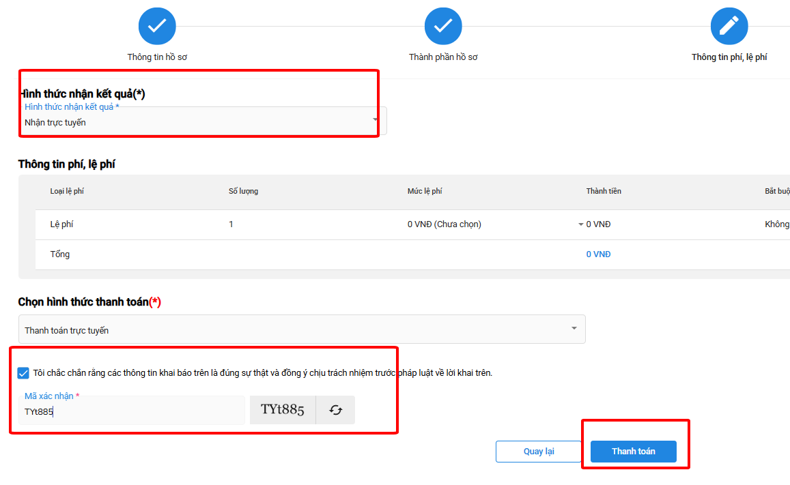Switch to the Thành phần hồ sơ step label
This screenshot has width=790, height=485.
pyautogui.click(x=443, y=57)
